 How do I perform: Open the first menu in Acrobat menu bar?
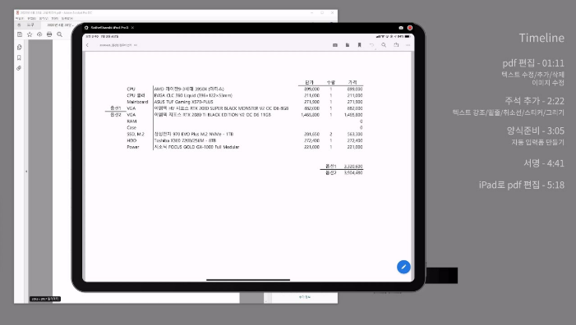20,18
